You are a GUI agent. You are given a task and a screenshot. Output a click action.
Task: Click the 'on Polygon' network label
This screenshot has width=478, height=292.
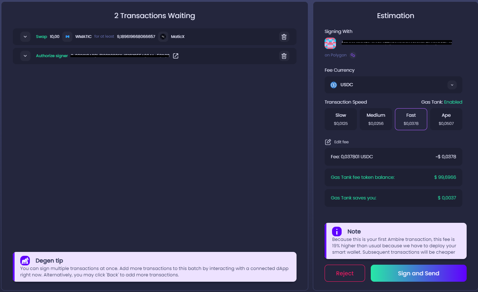pyautogui.click(x=336, y=55)
